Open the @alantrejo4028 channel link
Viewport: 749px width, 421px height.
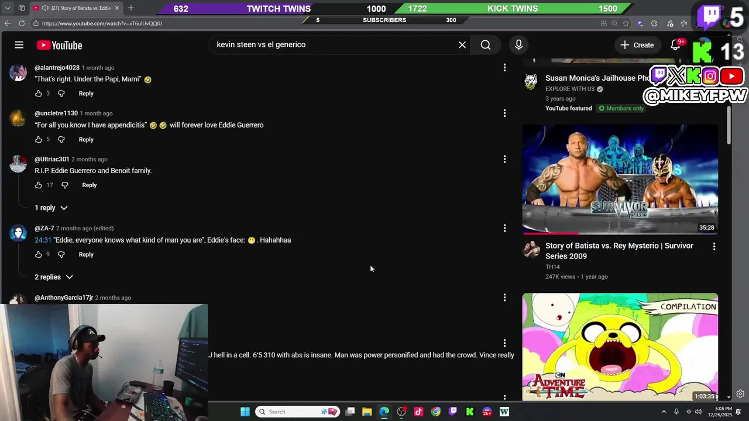point(57,68)
